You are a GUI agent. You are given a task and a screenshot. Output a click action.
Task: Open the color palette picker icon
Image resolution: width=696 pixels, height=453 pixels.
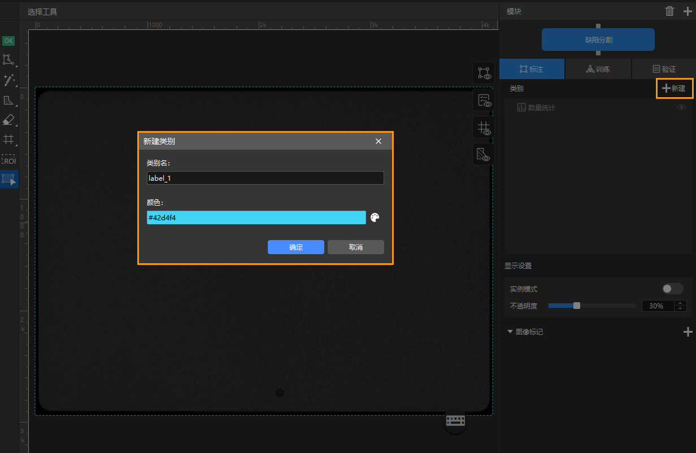375,217
